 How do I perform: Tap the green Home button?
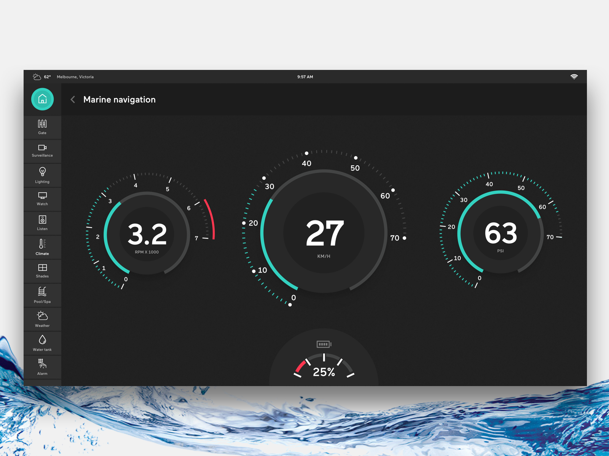42,99
